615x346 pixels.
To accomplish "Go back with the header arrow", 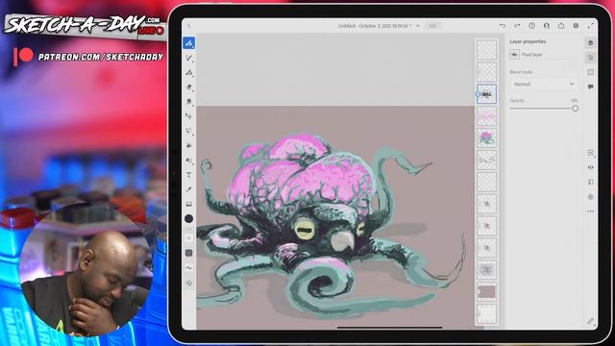I will [189, 26].
